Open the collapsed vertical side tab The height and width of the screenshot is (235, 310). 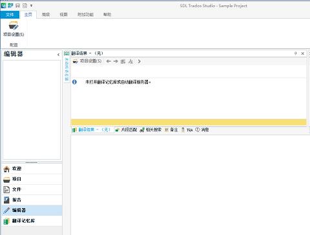pos(67,70)
